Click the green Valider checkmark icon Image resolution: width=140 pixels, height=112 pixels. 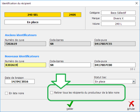click(70, 104)
